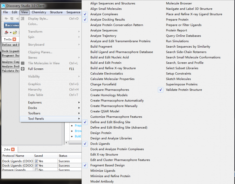Click the second hierarchy toolbar icon below Edit
Screen dimensions: 235x184
pos(12,18)
